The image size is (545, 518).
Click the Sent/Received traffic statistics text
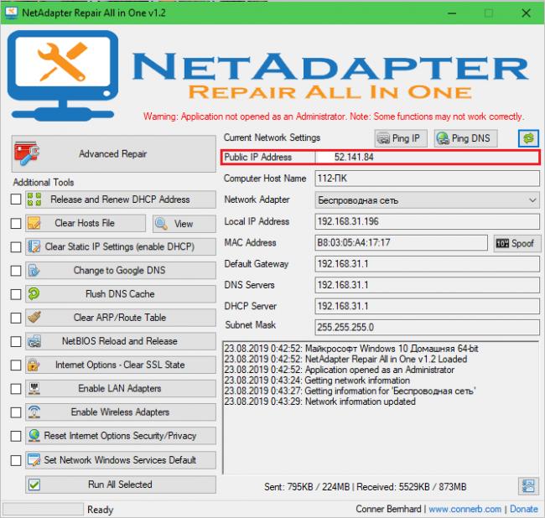[365, 487]
